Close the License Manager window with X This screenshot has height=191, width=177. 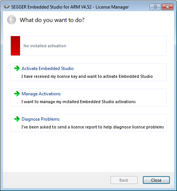[167, 7]
